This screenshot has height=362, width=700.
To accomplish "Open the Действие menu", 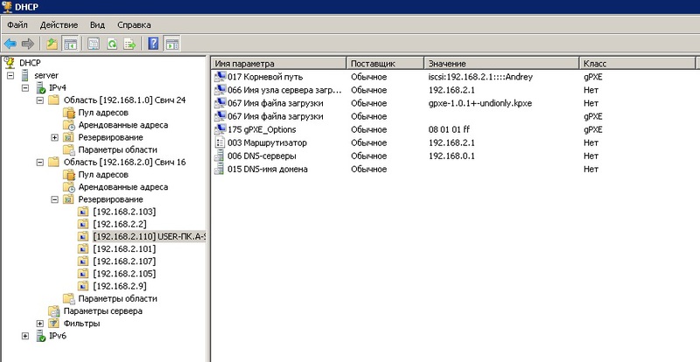I will pos(59,25).
